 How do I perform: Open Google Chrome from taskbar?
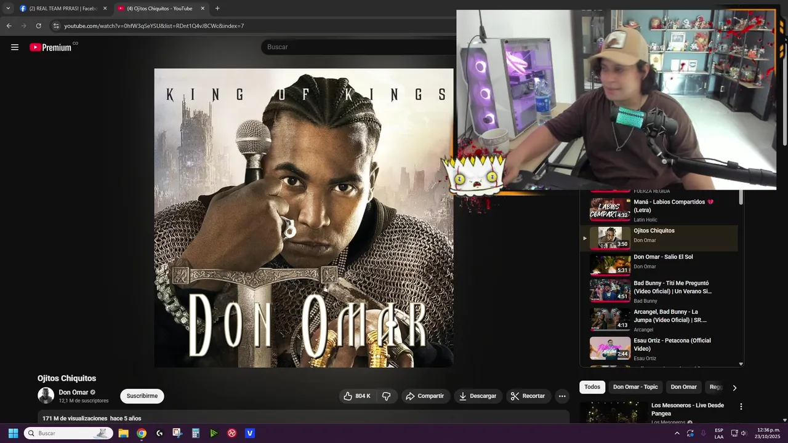coord(142,433)
